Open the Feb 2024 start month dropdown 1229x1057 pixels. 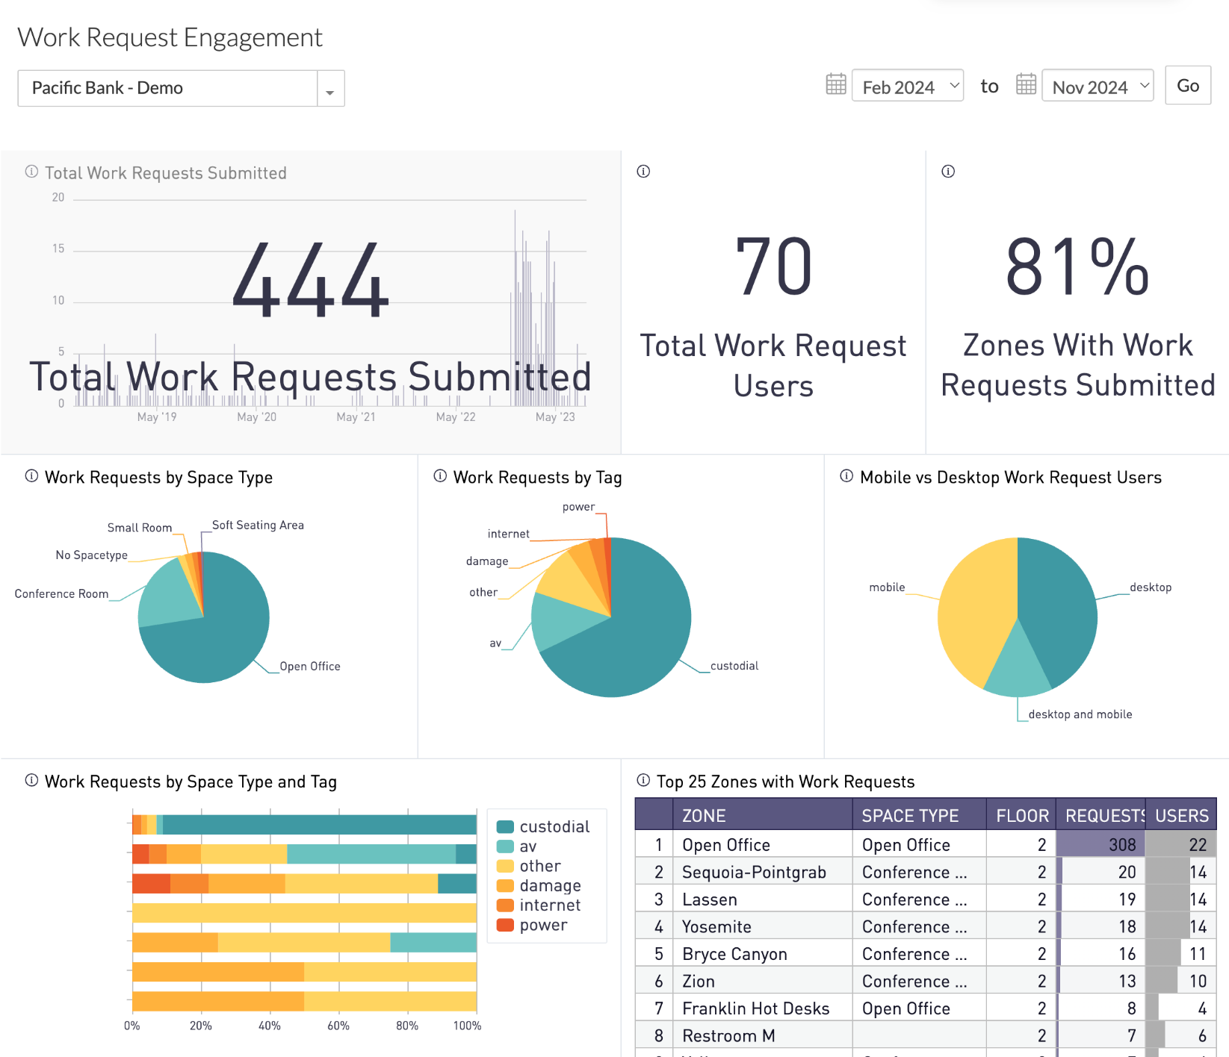(908, 87)
